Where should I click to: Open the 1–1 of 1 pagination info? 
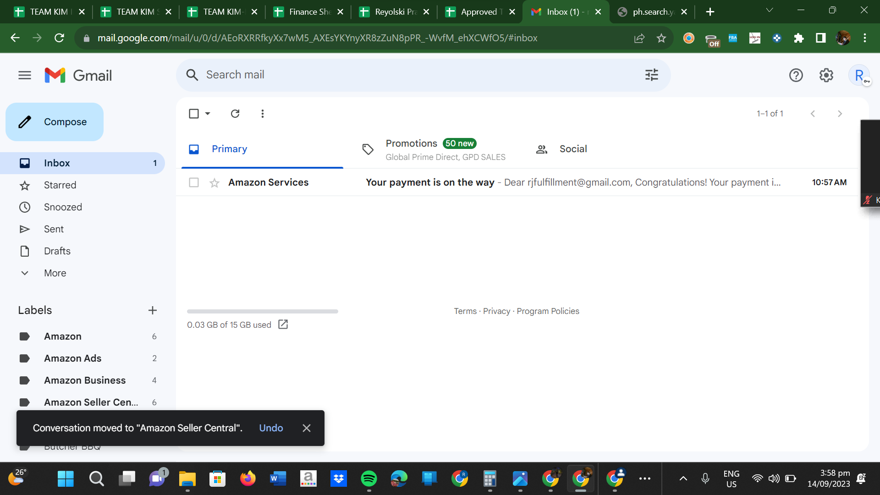770,114
